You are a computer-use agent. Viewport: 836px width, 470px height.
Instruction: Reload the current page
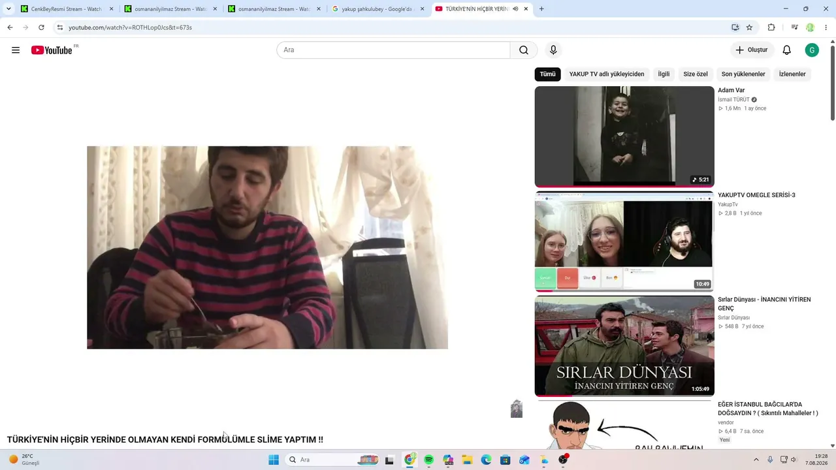41,27
